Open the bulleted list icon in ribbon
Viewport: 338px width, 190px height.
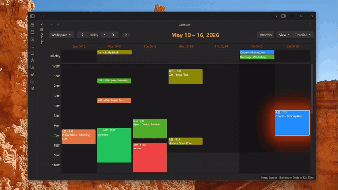click(x=33, y=46)
